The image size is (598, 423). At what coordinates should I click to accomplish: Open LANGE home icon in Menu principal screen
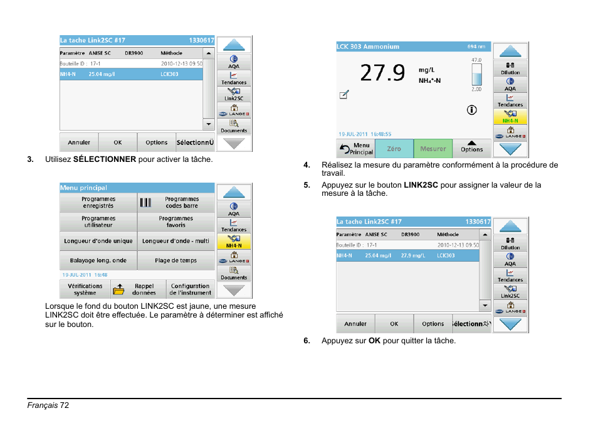(x=234, y=257)
